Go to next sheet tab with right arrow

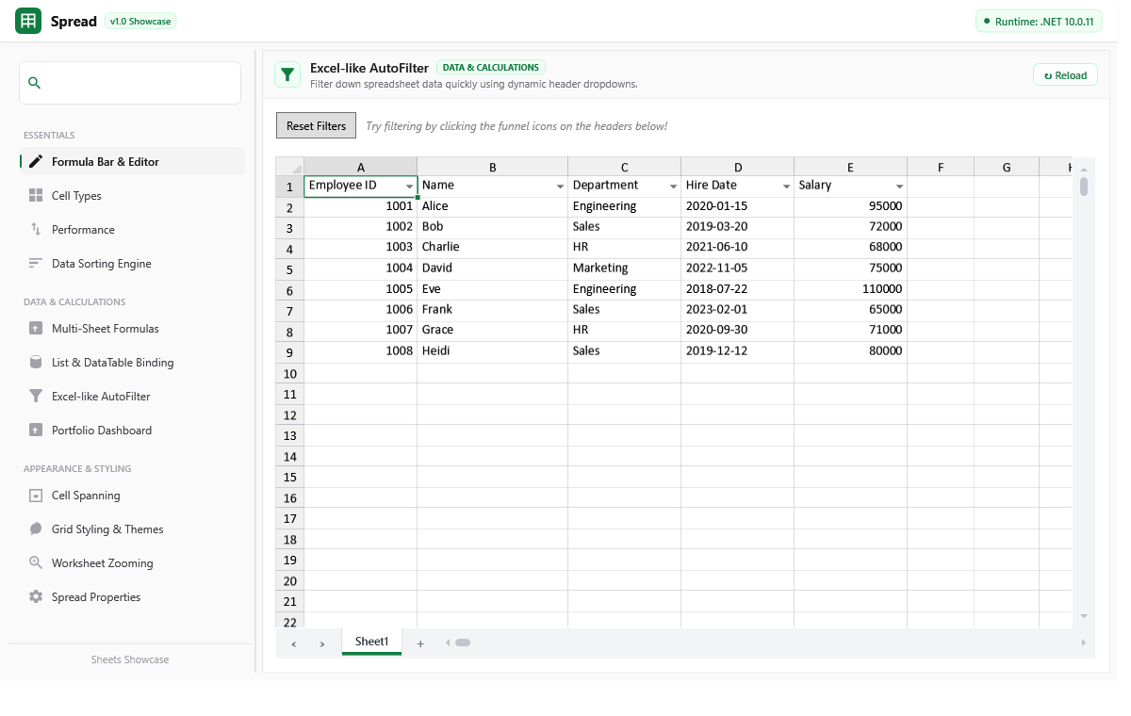click(x=322, y=643)
